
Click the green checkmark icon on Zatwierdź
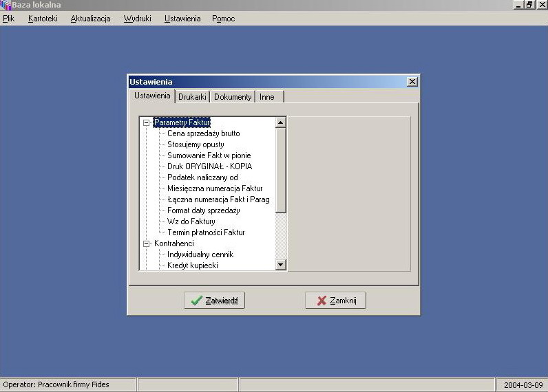[x=197, y=301]
